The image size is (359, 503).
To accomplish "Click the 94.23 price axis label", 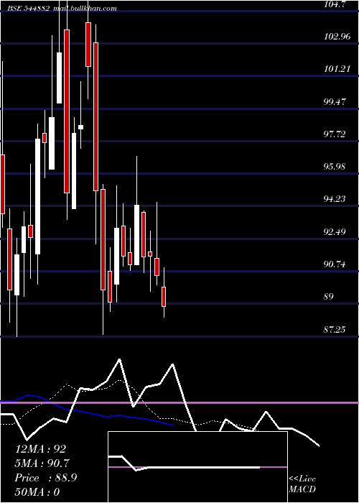I will click(x=335, y=199).
